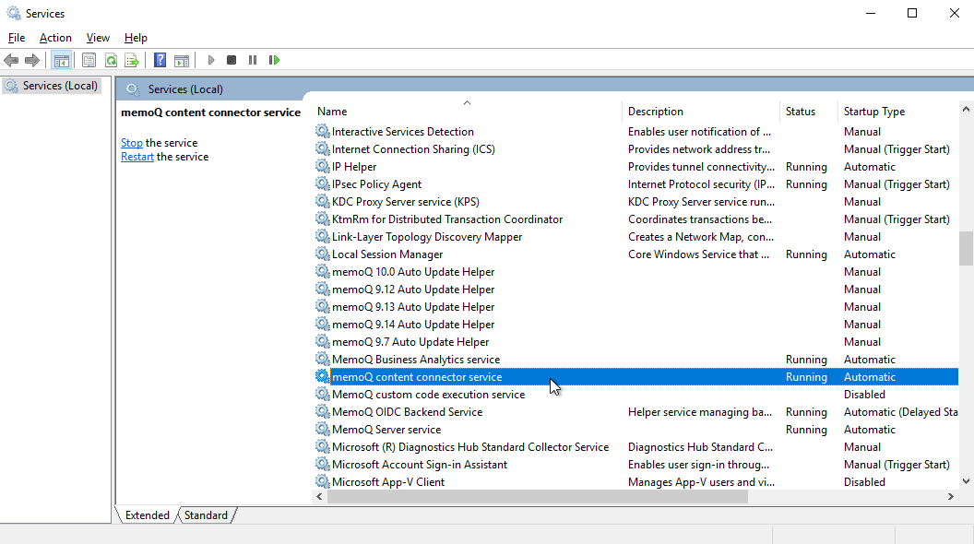The height and width of the screenshot is (544, 974).
Task: Click the green Refresh toolbar icon
Action: (x=111, y=60)
